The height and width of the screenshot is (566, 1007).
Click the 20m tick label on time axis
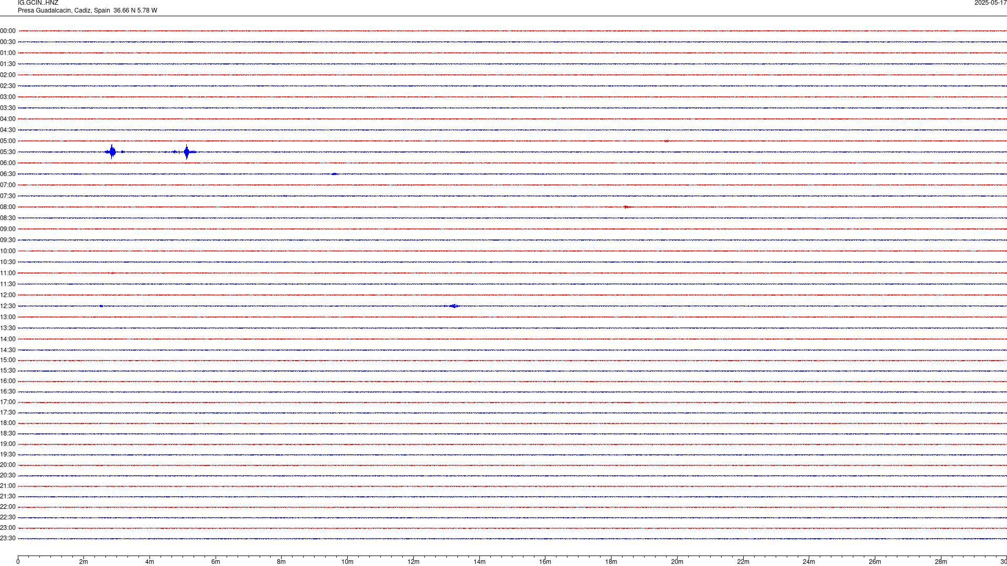tap(677, 562)
